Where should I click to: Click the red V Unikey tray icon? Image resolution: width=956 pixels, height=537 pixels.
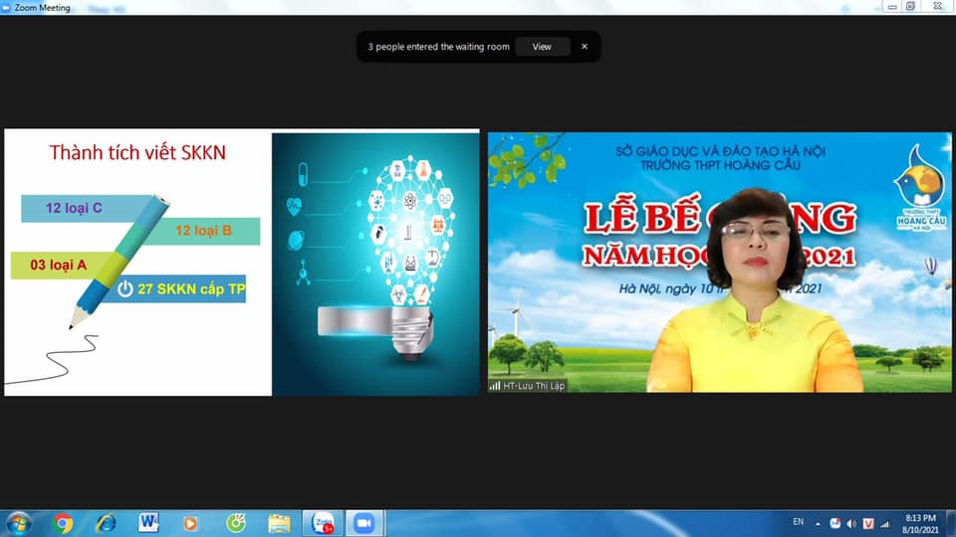point(868,523)
